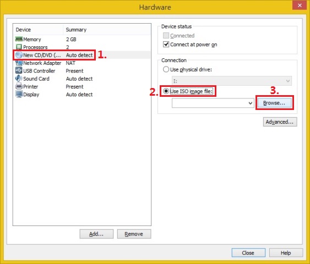Screen dimensions: 310x264
Task: Click the Sound Card speaker icon
Action: click(19, 79)
